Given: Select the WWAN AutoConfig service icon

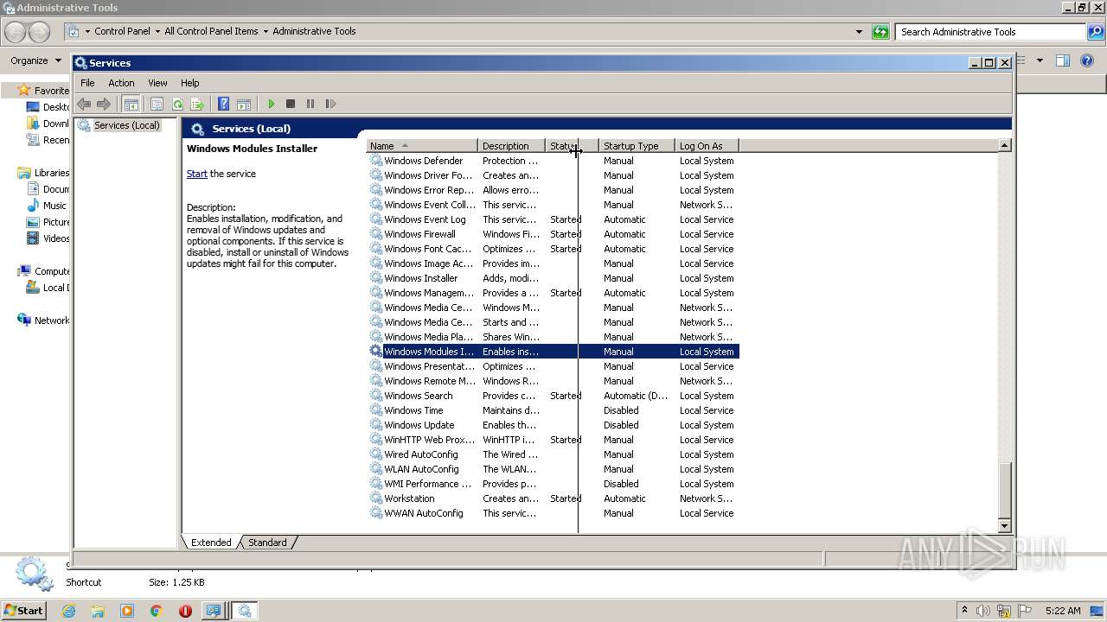Looking at the screenshot, I should (375, 513).
